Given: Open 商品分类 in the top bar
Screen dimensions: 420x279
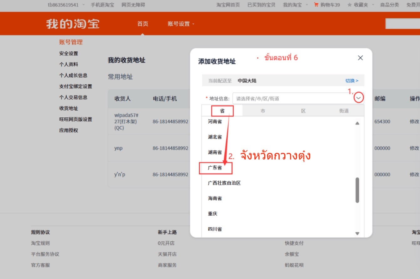Looking at the screenshot, I should [x=390, y=5].
